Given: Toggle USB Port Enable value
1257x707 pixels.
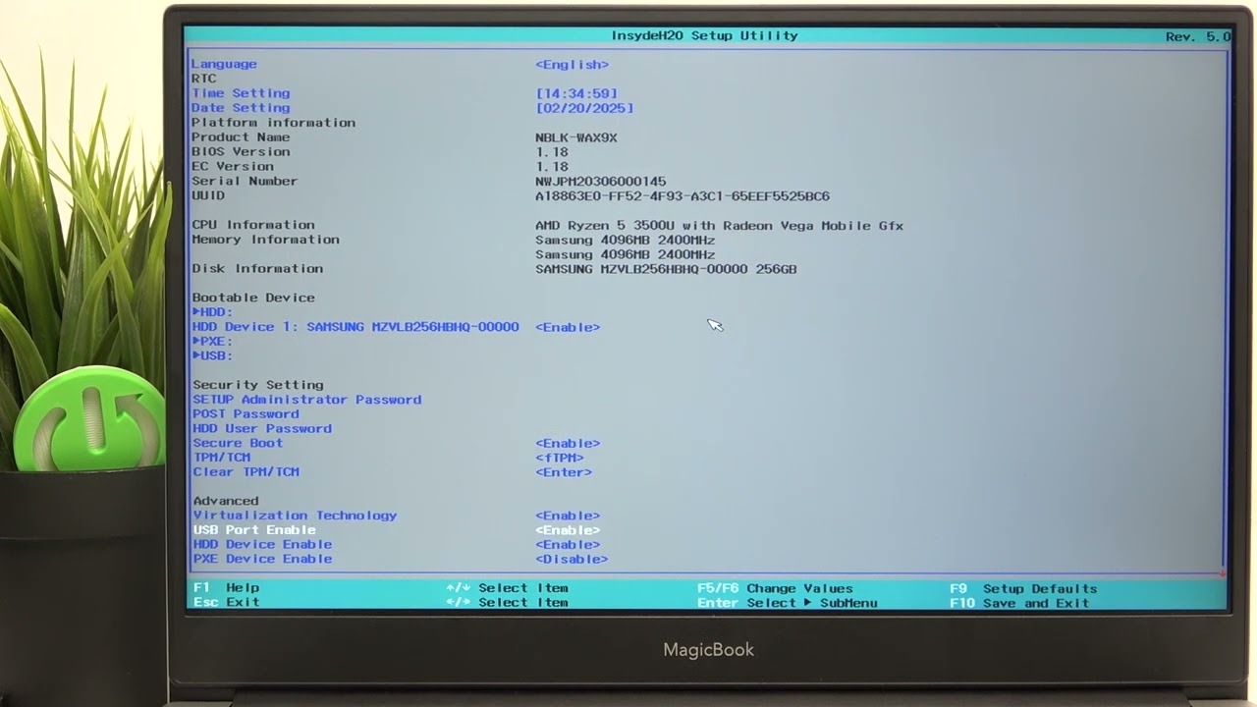Looking at the screenshot, I should click(x=568, y=530).
